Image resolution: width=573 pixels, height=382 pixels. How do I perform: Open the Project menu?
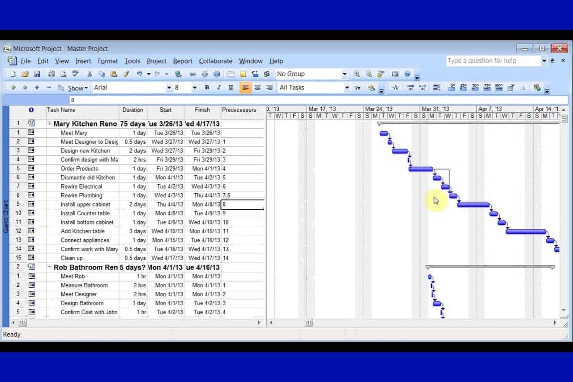coord(157,61)
